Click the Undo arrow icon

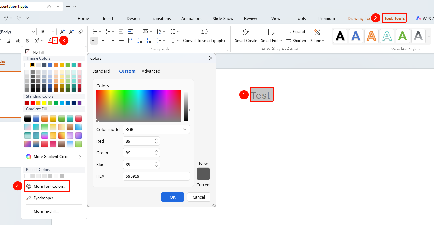pyautogui.click(x=6, y=18)
